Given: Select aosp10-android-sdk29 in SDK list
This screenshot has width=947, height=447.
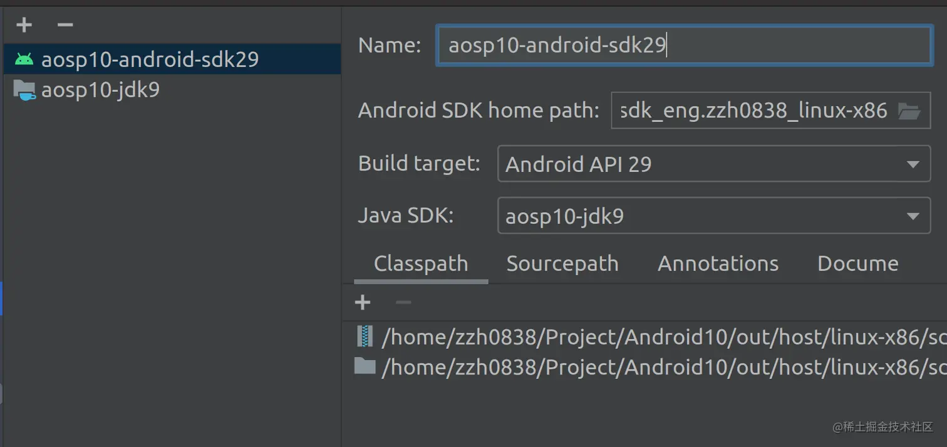Looking at the screenshot, I should (172, 59).
